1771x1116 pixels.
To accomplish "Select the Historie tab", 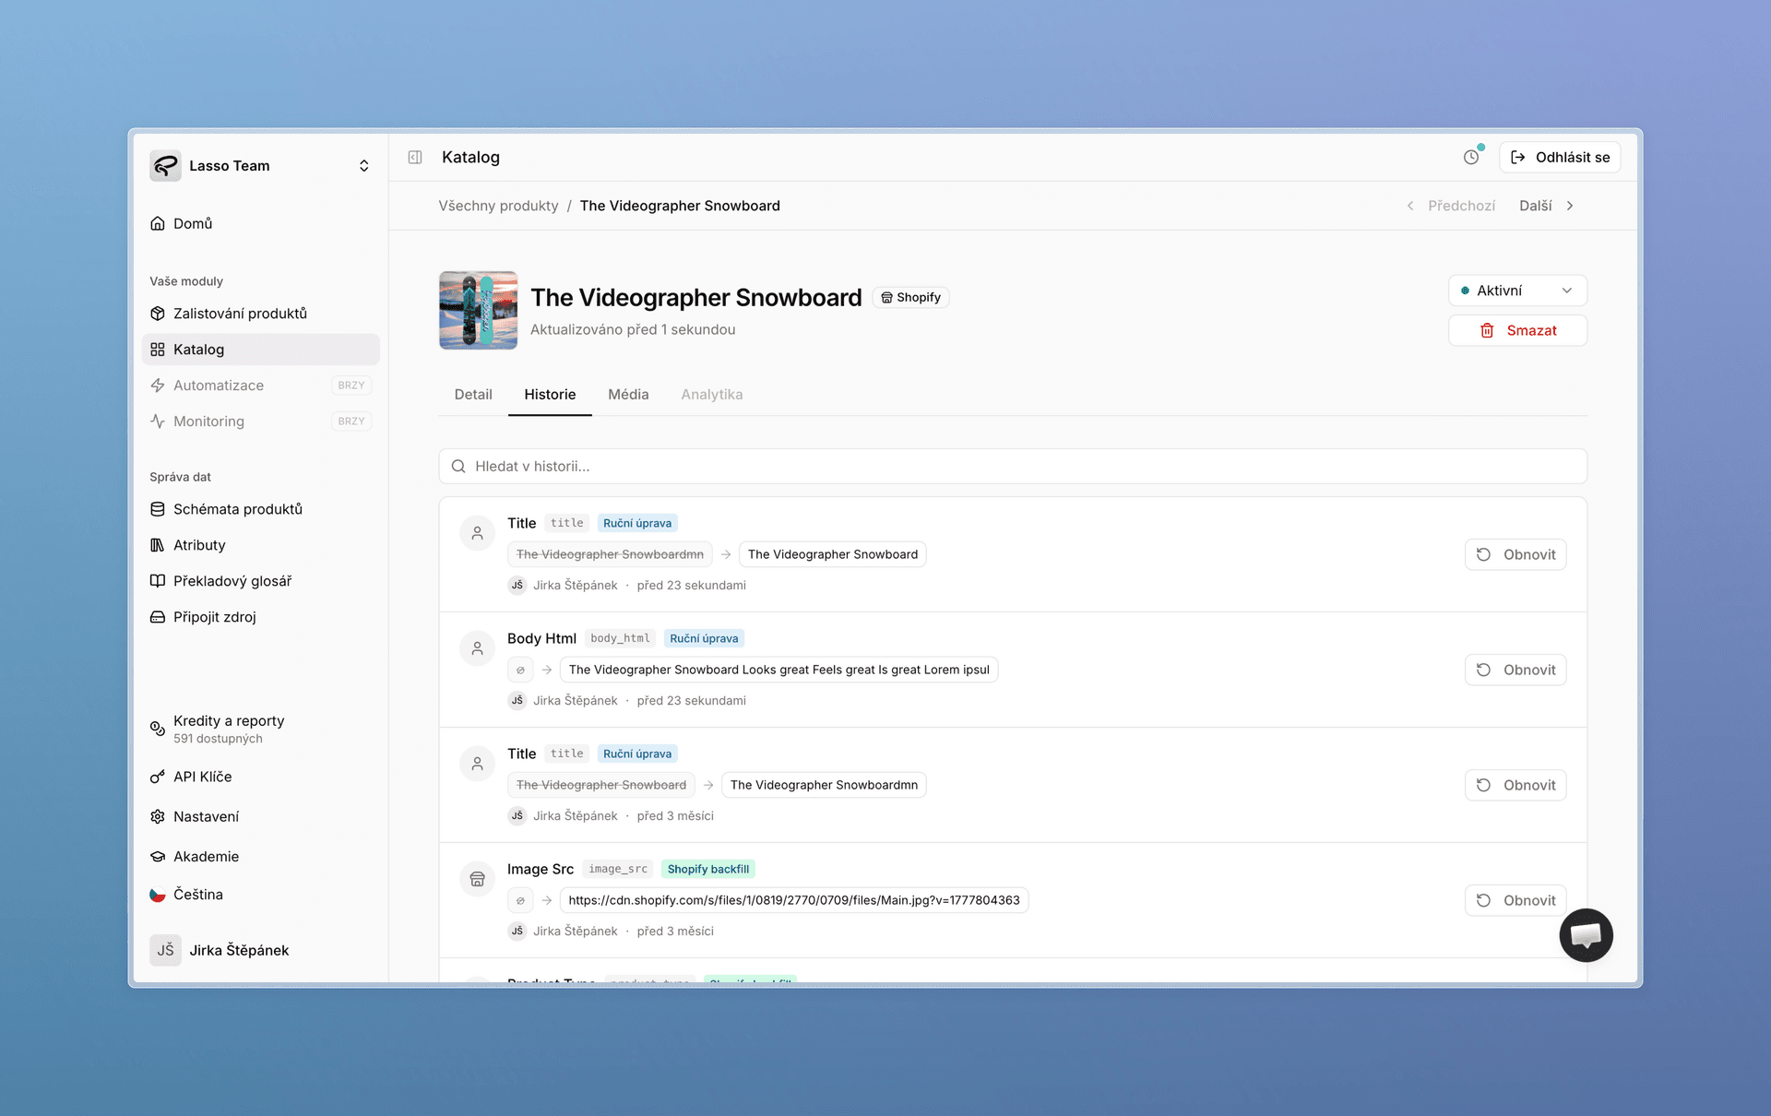I will click(x=550, y=395).
